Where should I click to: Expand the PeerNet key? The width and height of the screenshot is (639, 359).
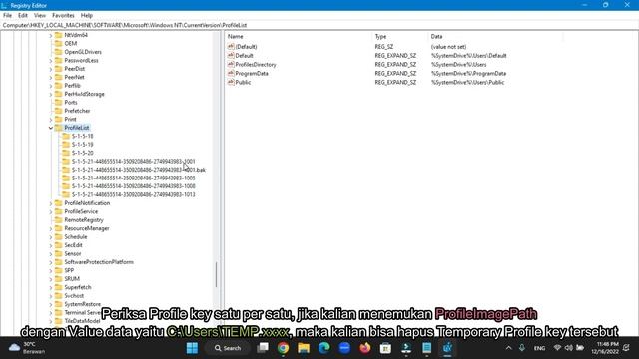point(51,78)
